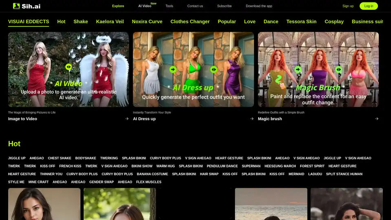Screen dimensions: 391x220
Task: Click the arrow icon beside AI Dress up
Action: click(x=252, y=119)
